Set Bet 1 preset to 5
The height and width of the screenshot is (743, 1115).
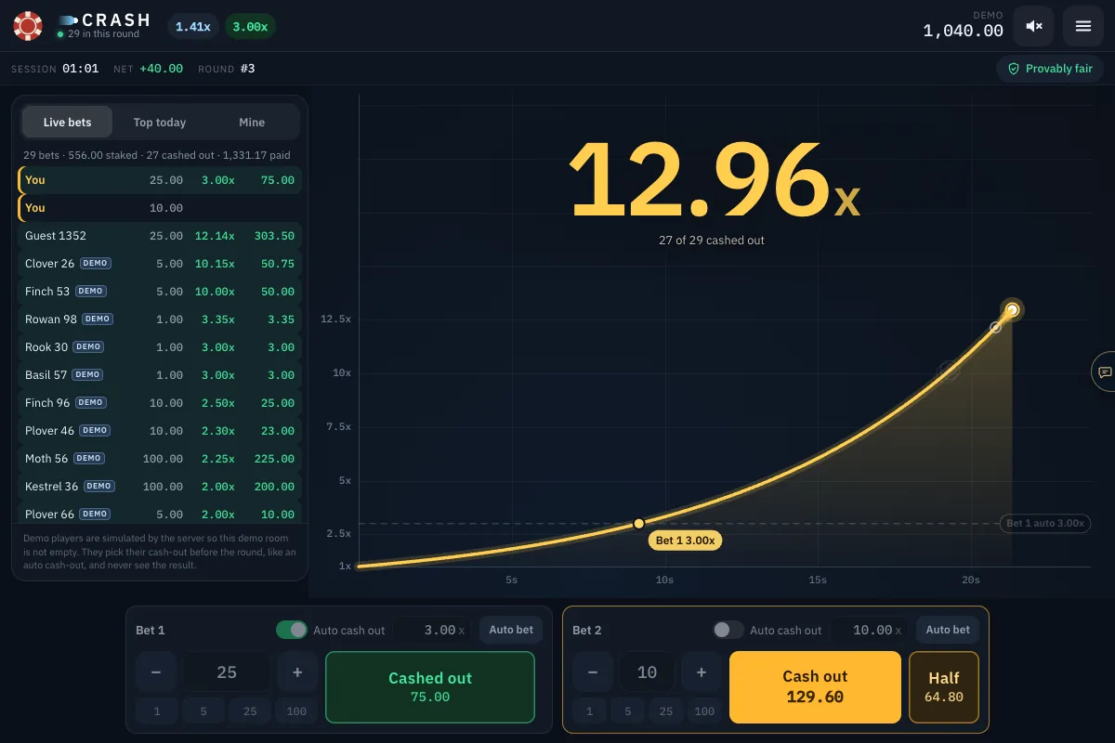pos(203,711)
